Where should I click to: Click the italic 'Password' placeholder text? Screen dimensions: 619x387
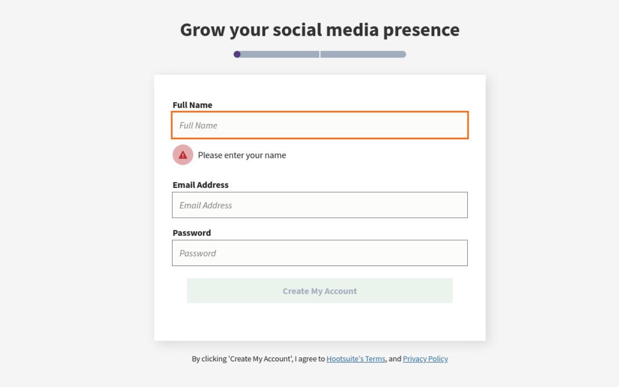click(x=197, y=253)
